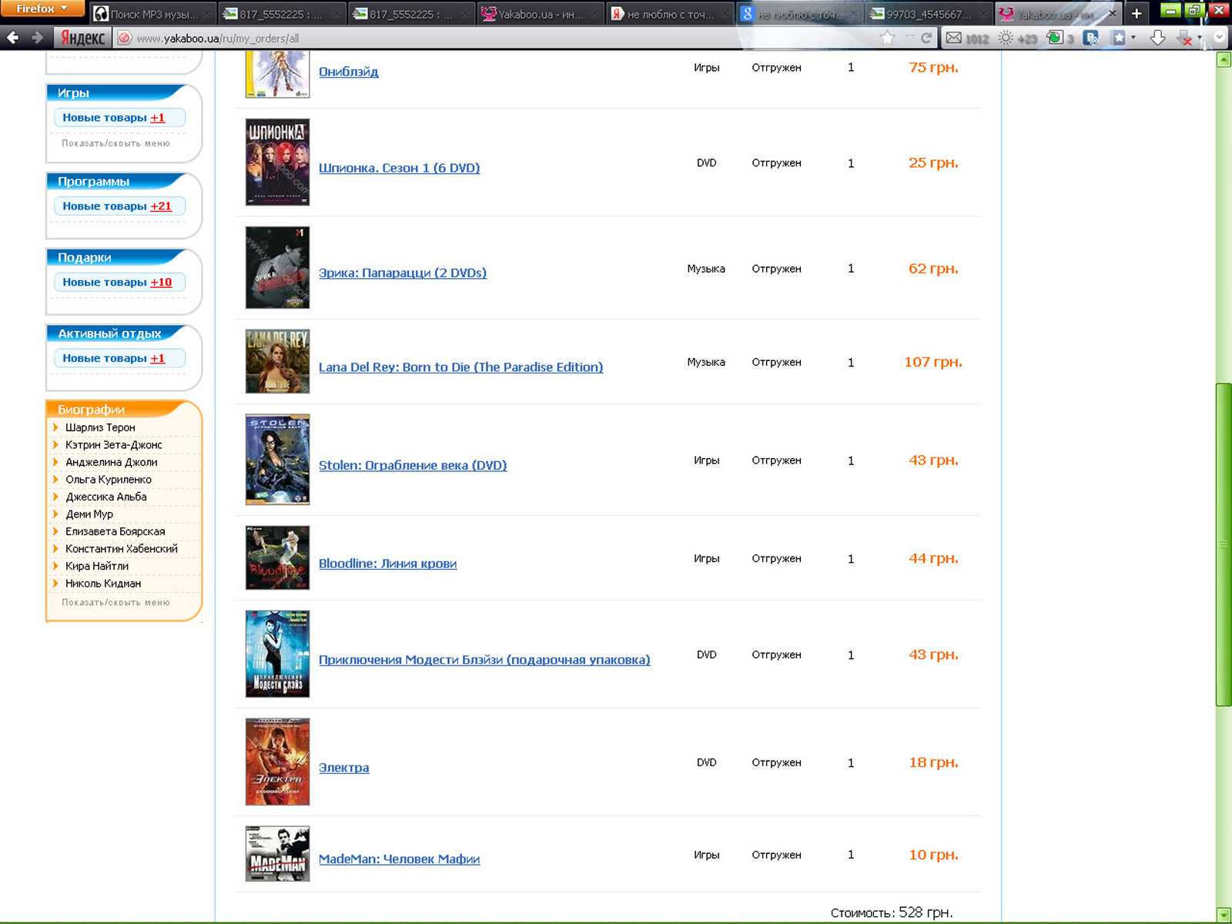The image size is (1232, 924).
Task: Open Ольга Куриленко biography
Action: click(108, 480)
